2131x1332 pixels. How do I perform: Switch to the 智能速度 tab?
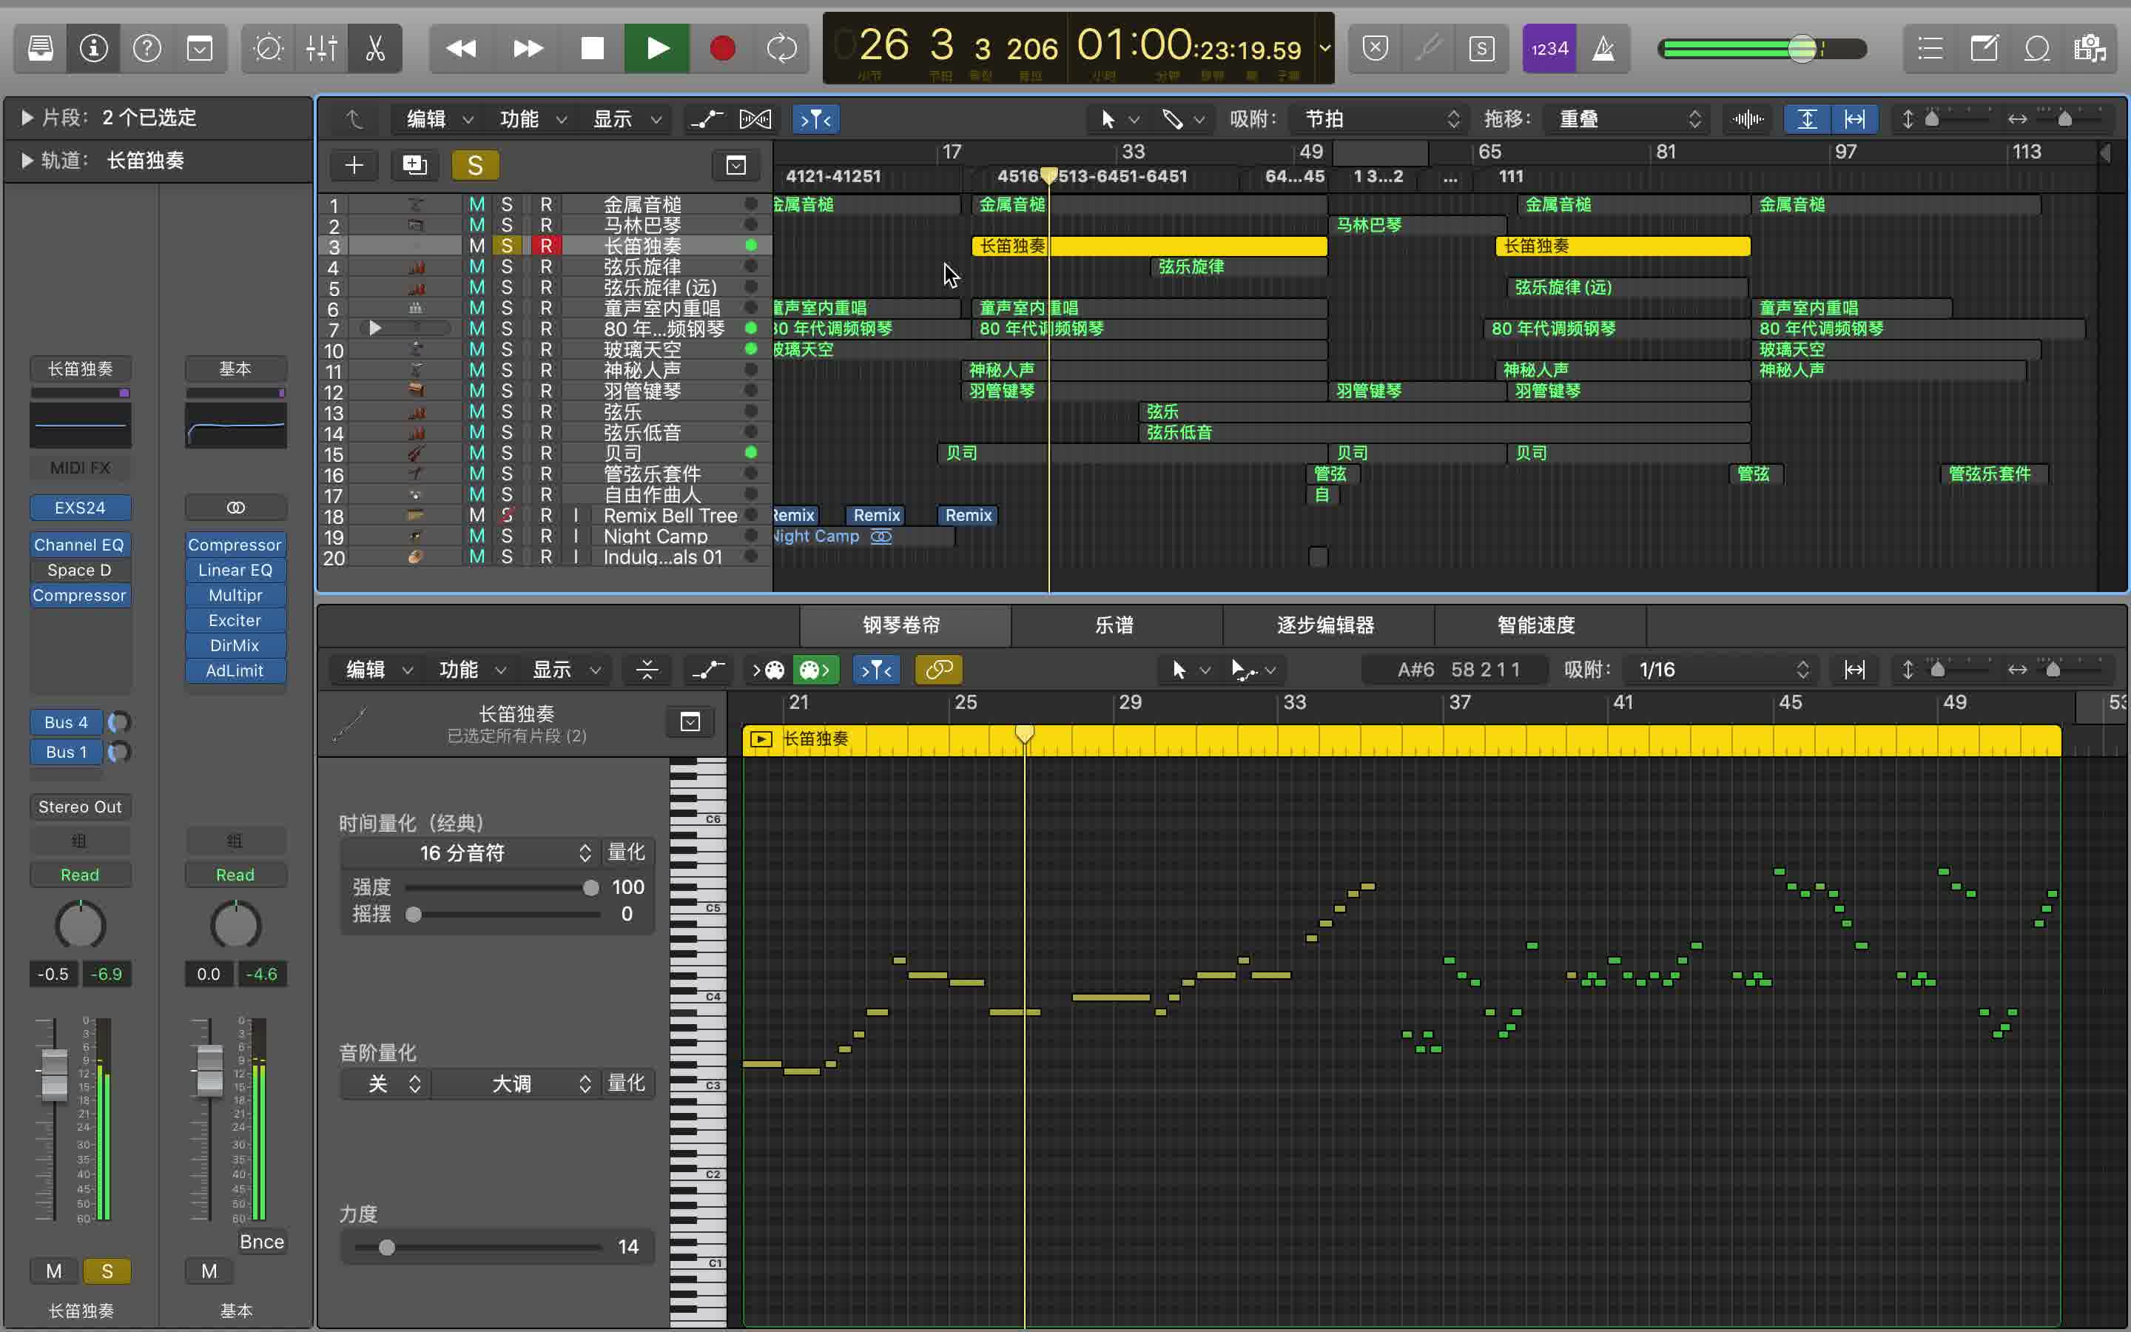click(1538, 625)
